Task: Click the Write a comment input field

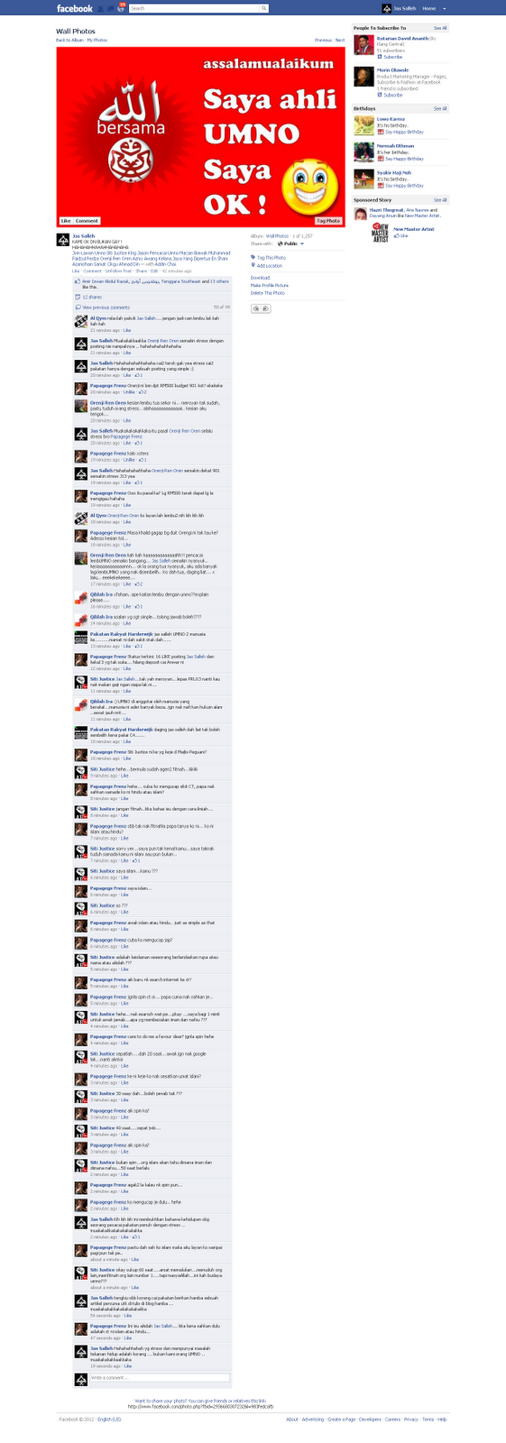Action: (160, 1378)
